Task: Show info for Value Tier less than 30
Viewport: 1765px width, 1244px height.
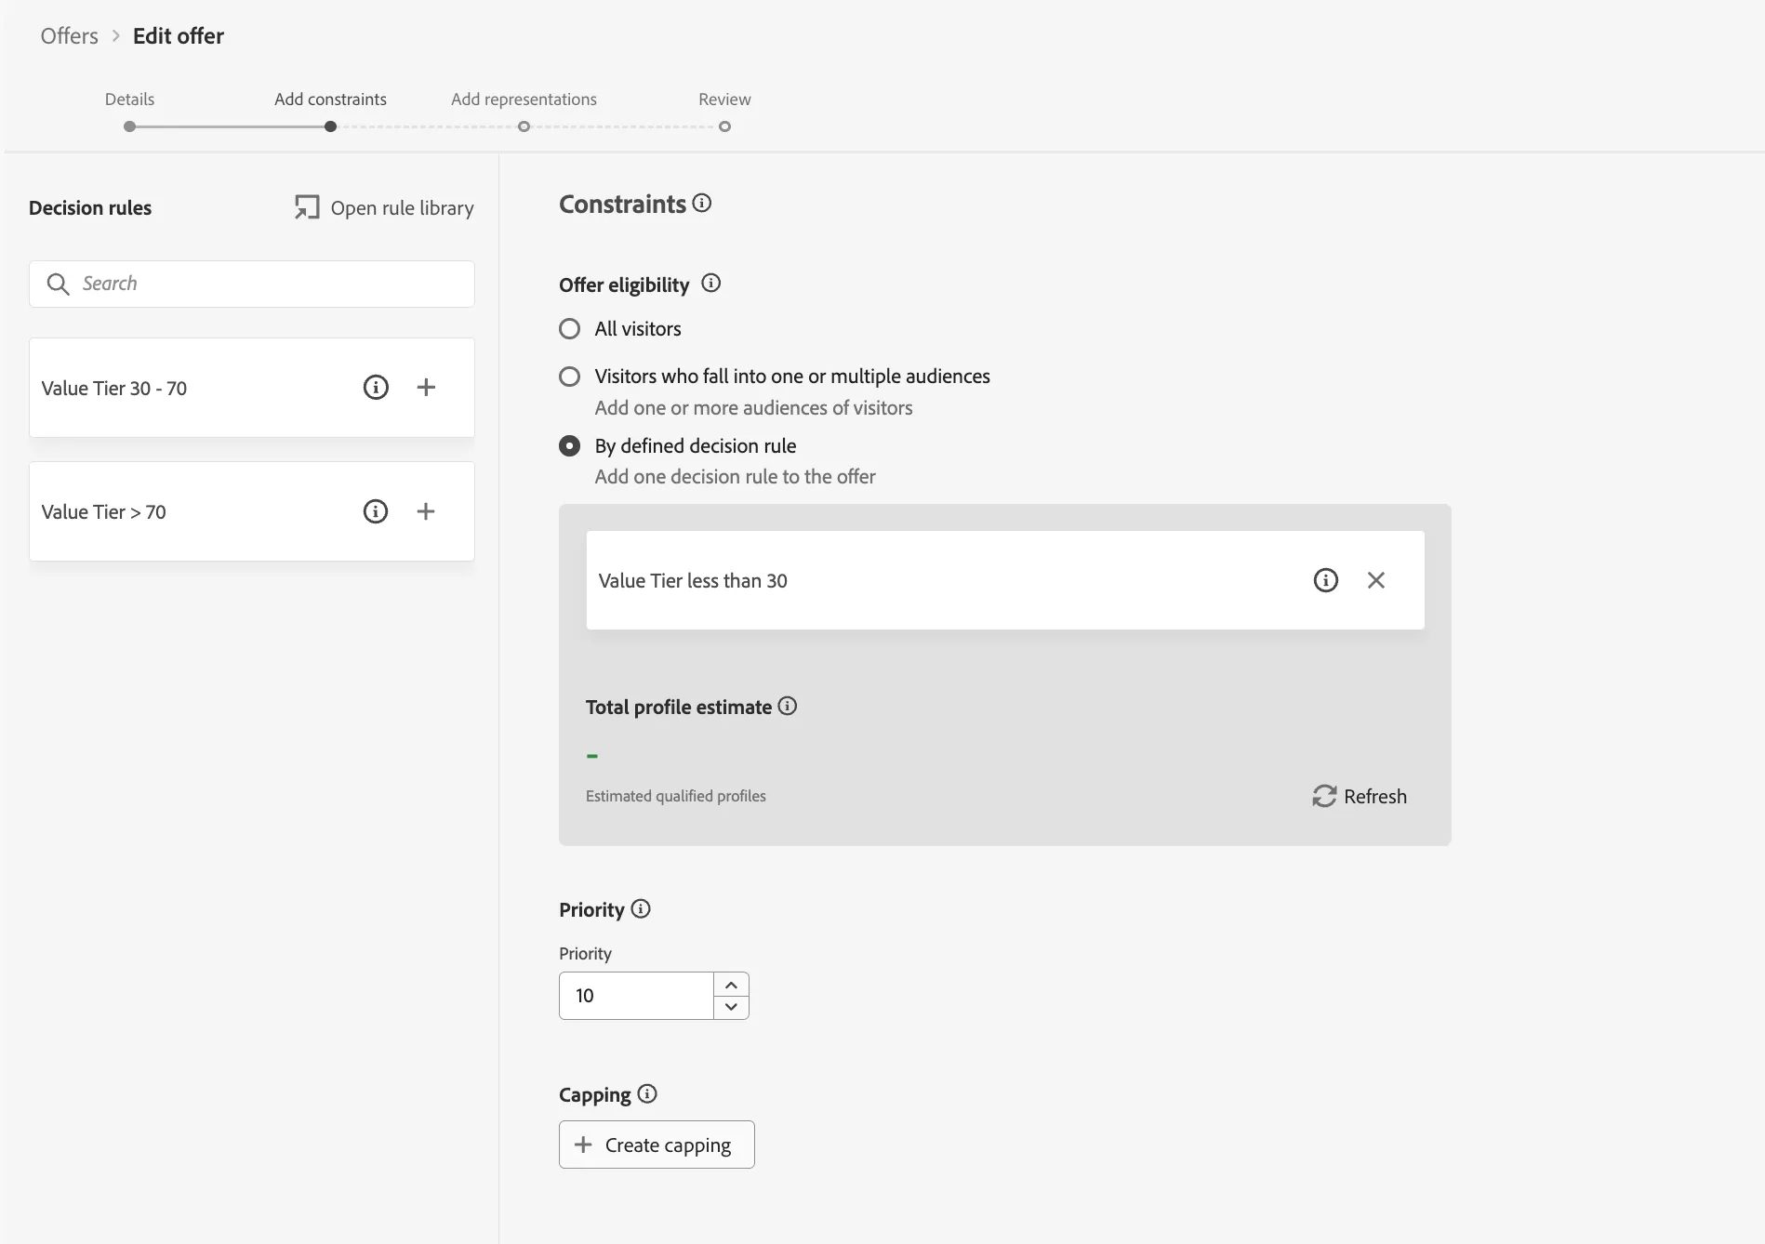Action: tap(1326, 580)
